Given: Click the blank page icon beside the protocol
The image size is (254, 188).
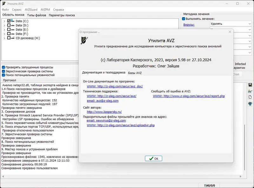Looking at the screenshot, I should point(250,97).
